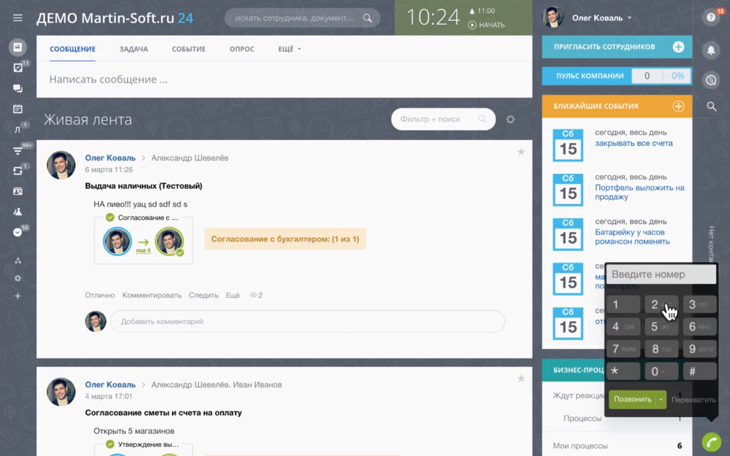The width and height of the screenshot is (730, 456).
Task: Switch to the ЗАДАЧА tab
Action: click(x=134, y=49)
